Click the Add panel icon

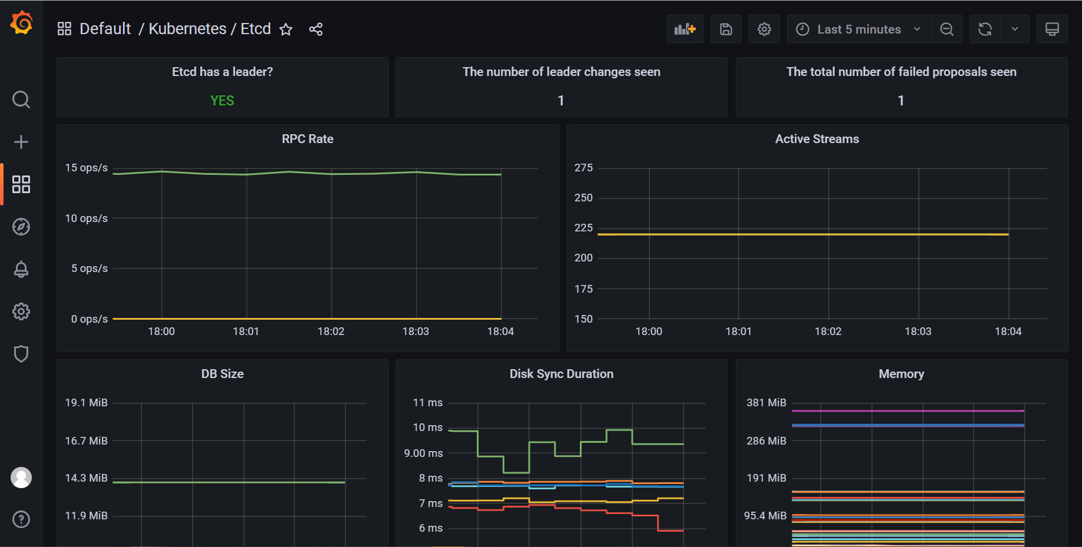tap(685, 29)
